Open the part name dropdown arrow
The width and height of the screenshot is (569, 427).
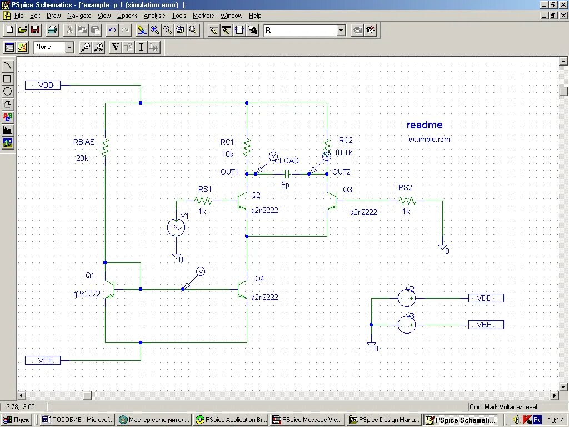341,30
